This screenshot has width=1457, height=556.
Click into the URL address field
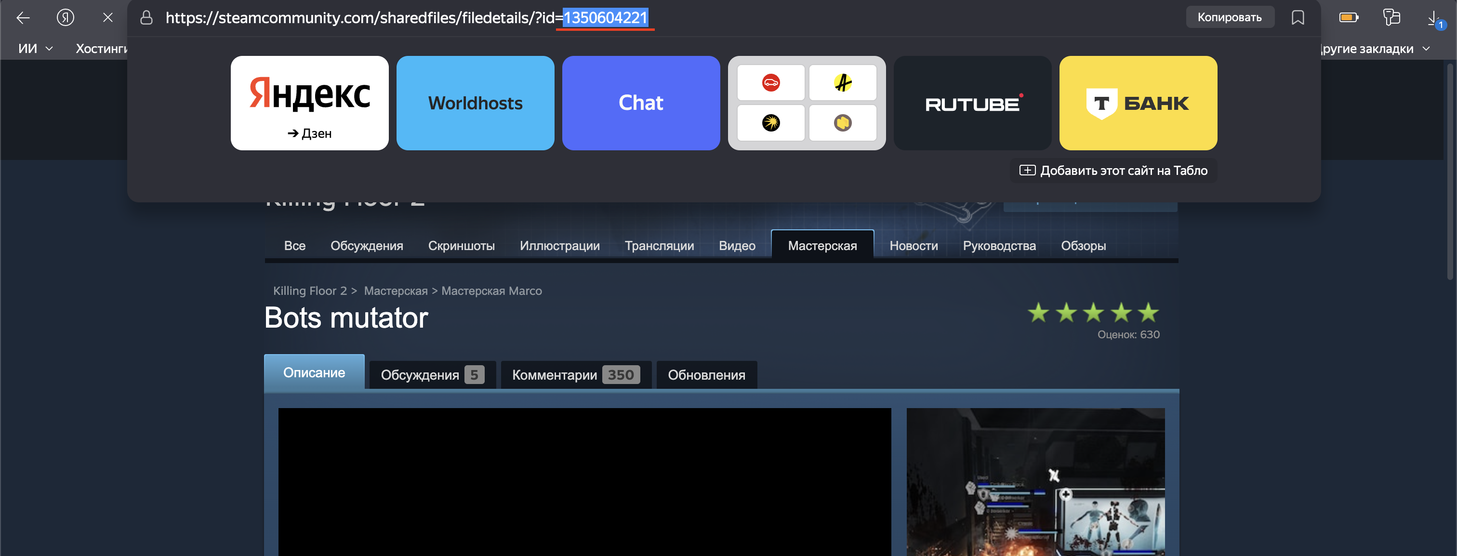[x=396, y=17]
